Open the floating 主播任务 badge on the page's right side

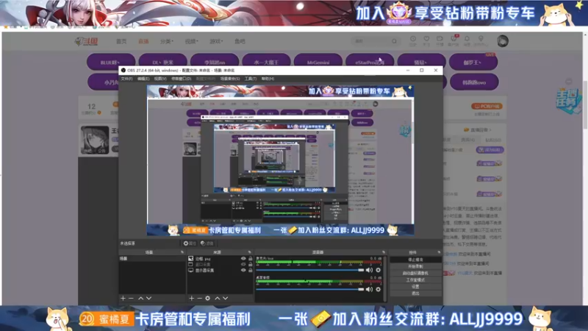(x=568, y=101)
